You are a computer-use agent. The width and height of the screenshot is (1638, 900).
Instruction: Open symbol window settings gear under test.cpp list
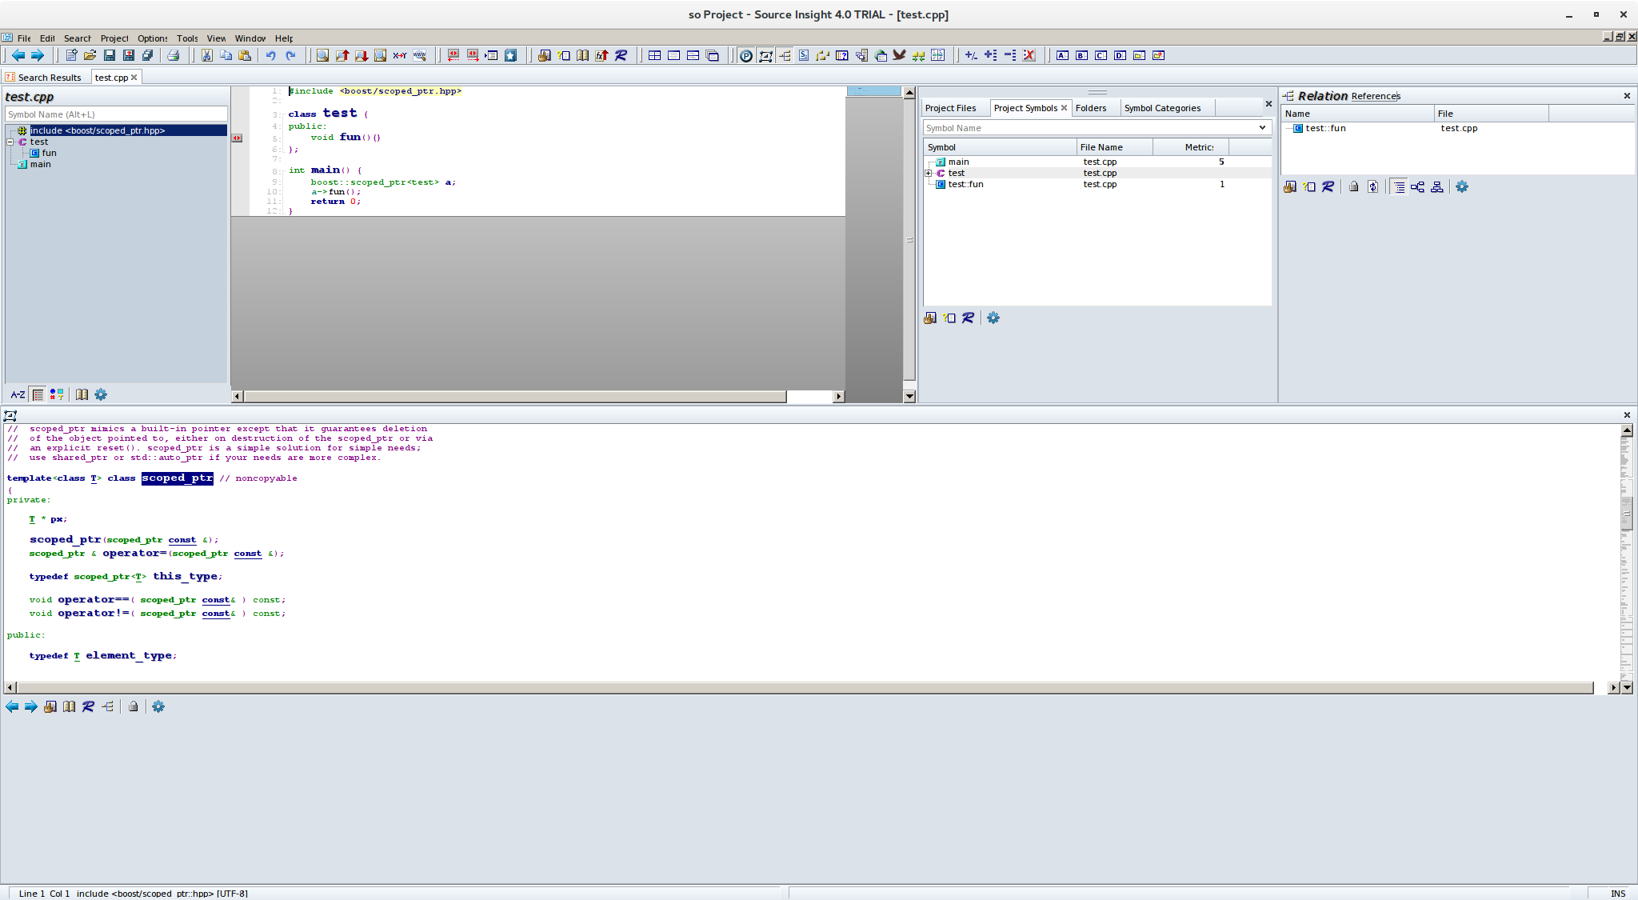101,394
